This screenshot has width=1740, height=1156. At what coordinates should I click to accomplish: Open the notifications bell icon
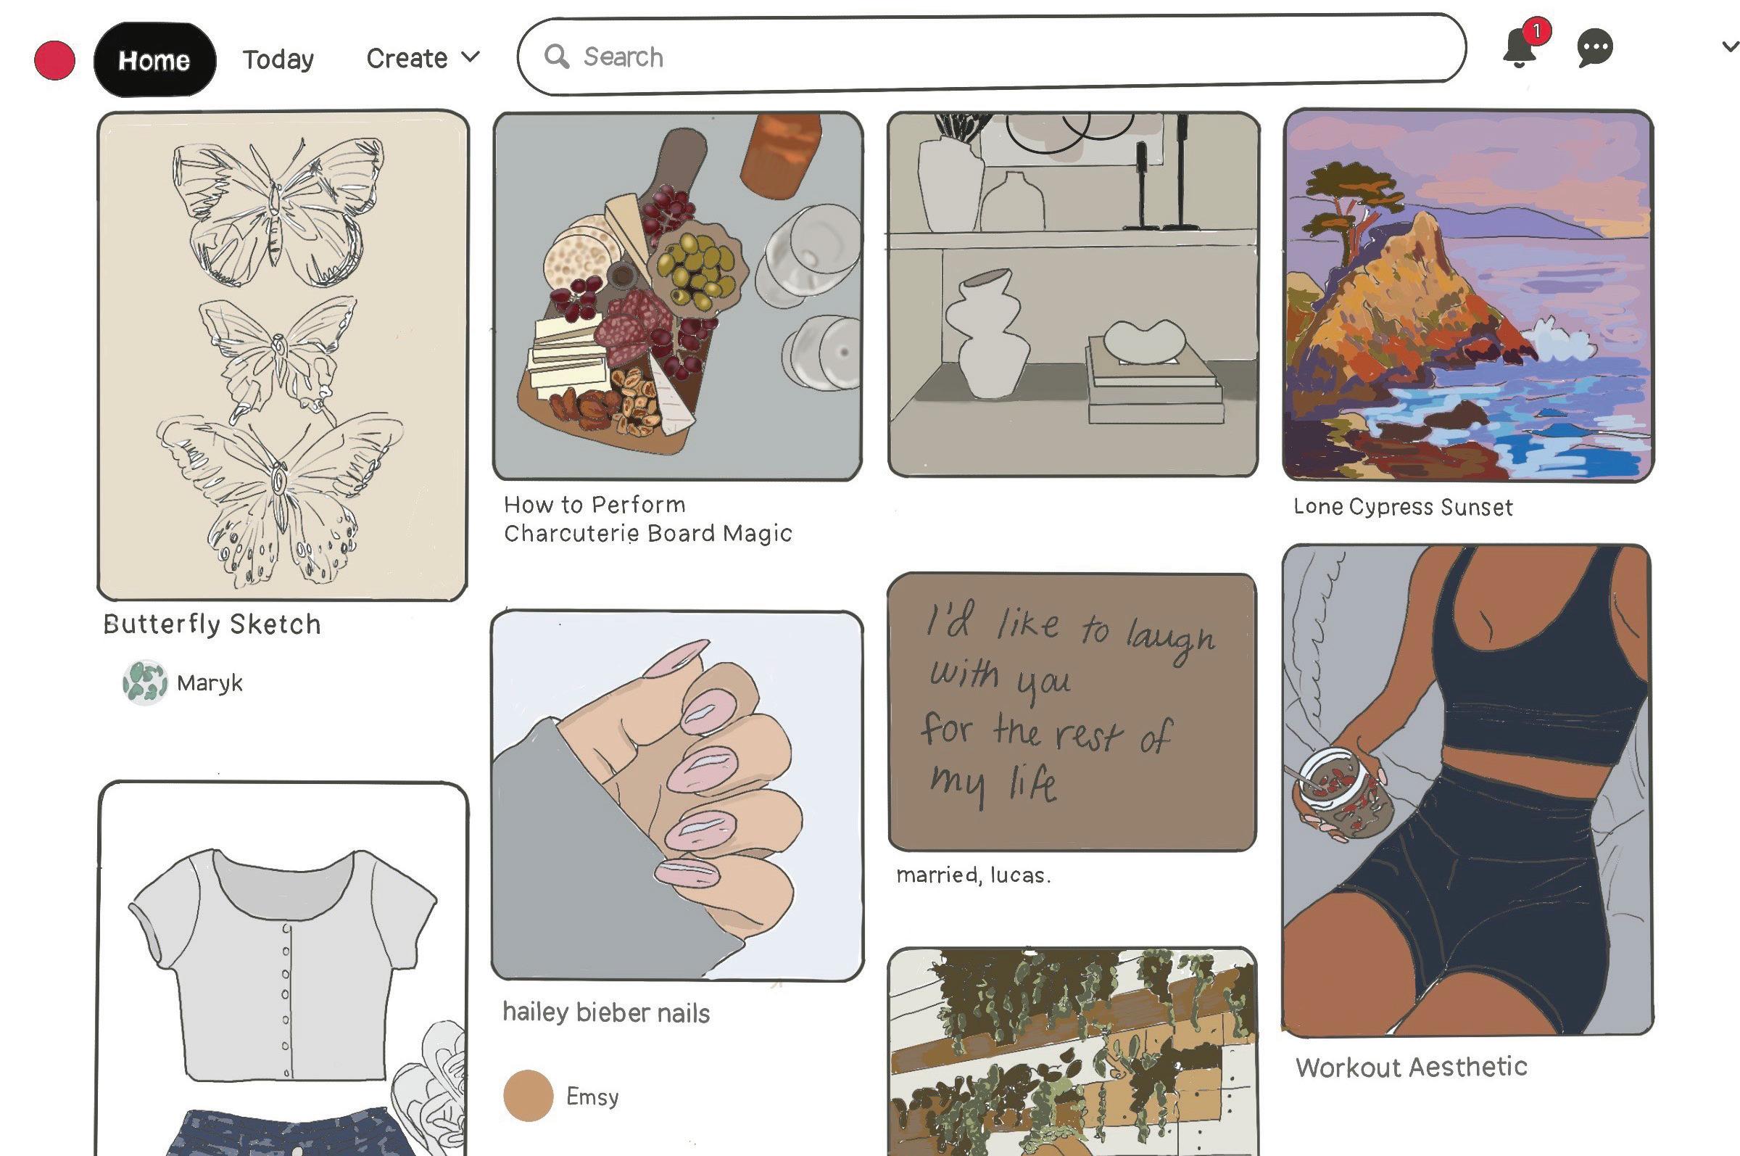tap(1520, 48)
